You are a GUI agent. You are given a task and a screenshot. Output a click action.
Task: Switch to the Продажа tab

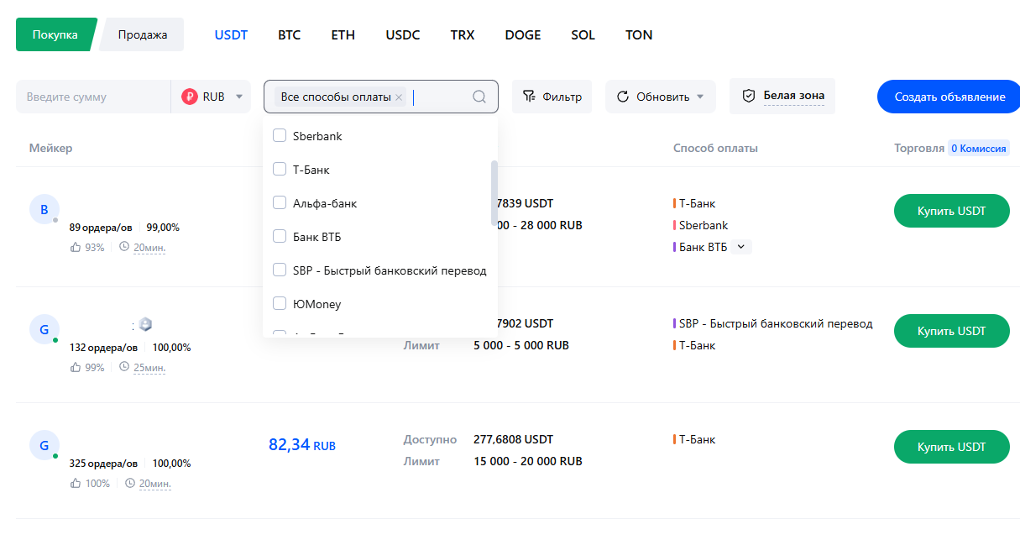tap(143, 34)
